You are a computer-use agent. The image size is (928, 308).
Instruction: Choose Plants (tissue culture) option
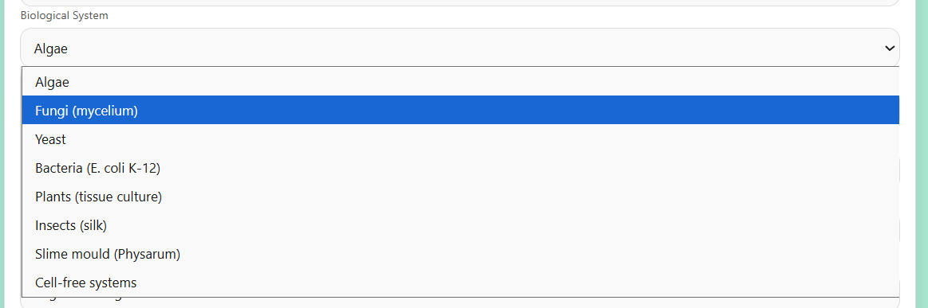click(x=460, y=197)
